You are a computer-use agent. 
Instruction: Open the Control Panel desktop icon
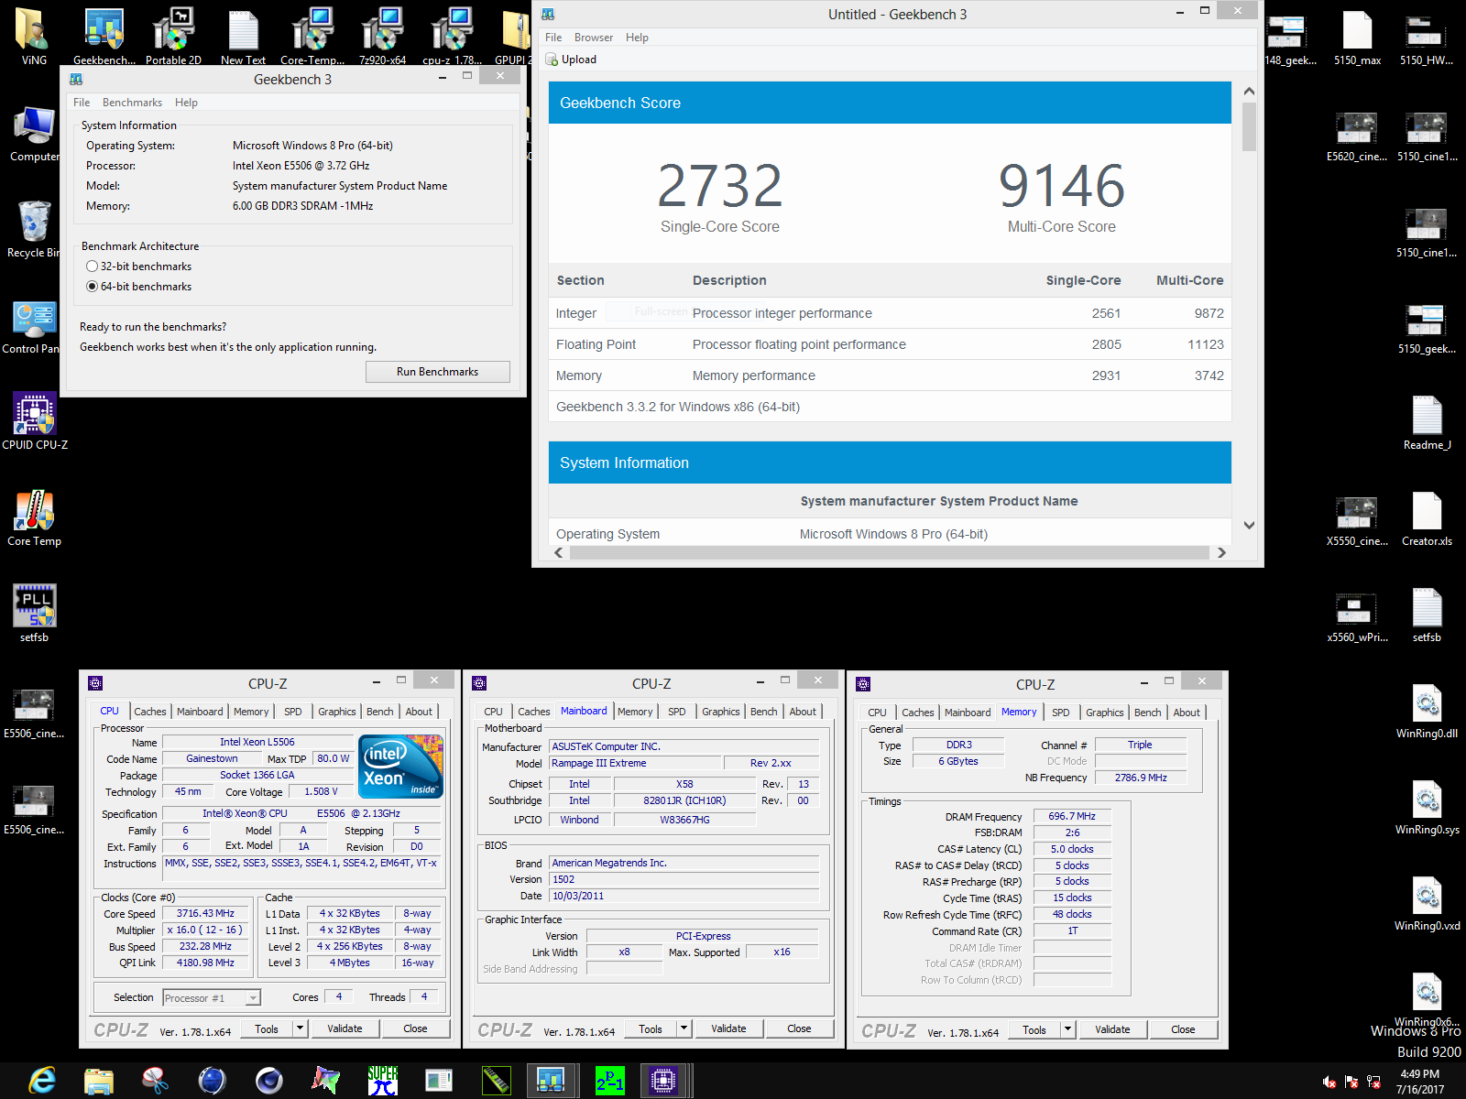34,326
